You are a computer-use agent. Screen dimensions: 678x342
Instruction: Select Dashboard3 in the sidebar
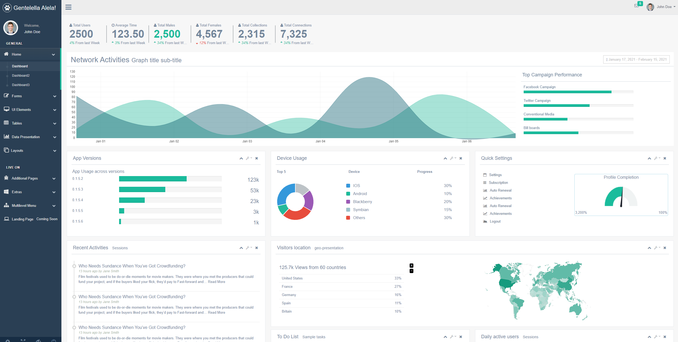click(x=21, y=85)
